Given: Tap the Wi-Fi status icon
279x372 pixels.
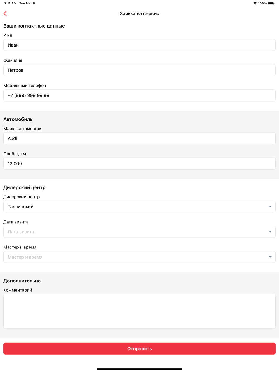Looking at the screenshot, I should (x=255, y=3).
